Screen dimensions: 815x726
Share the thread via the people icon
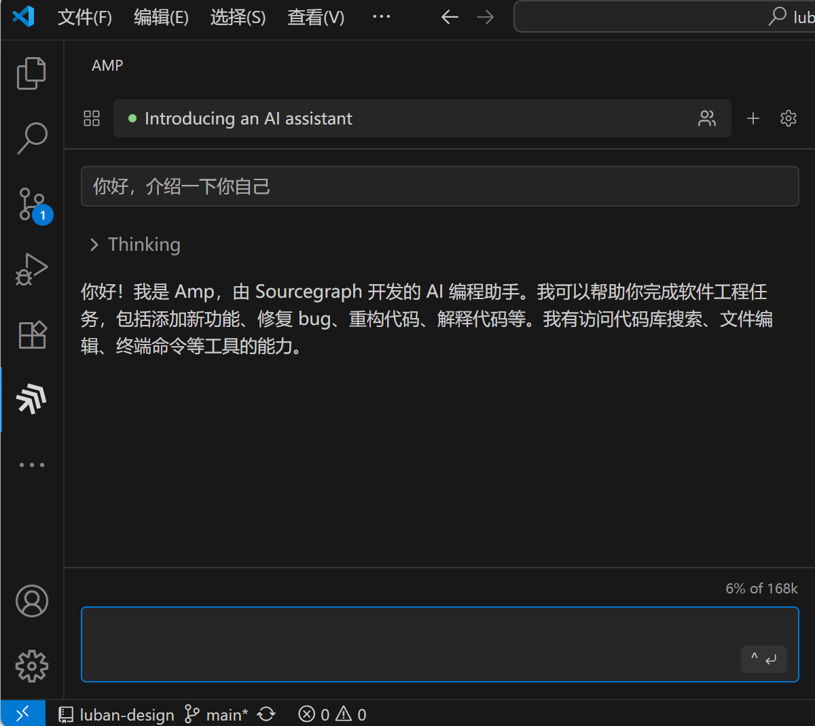[x=707, y=118]
